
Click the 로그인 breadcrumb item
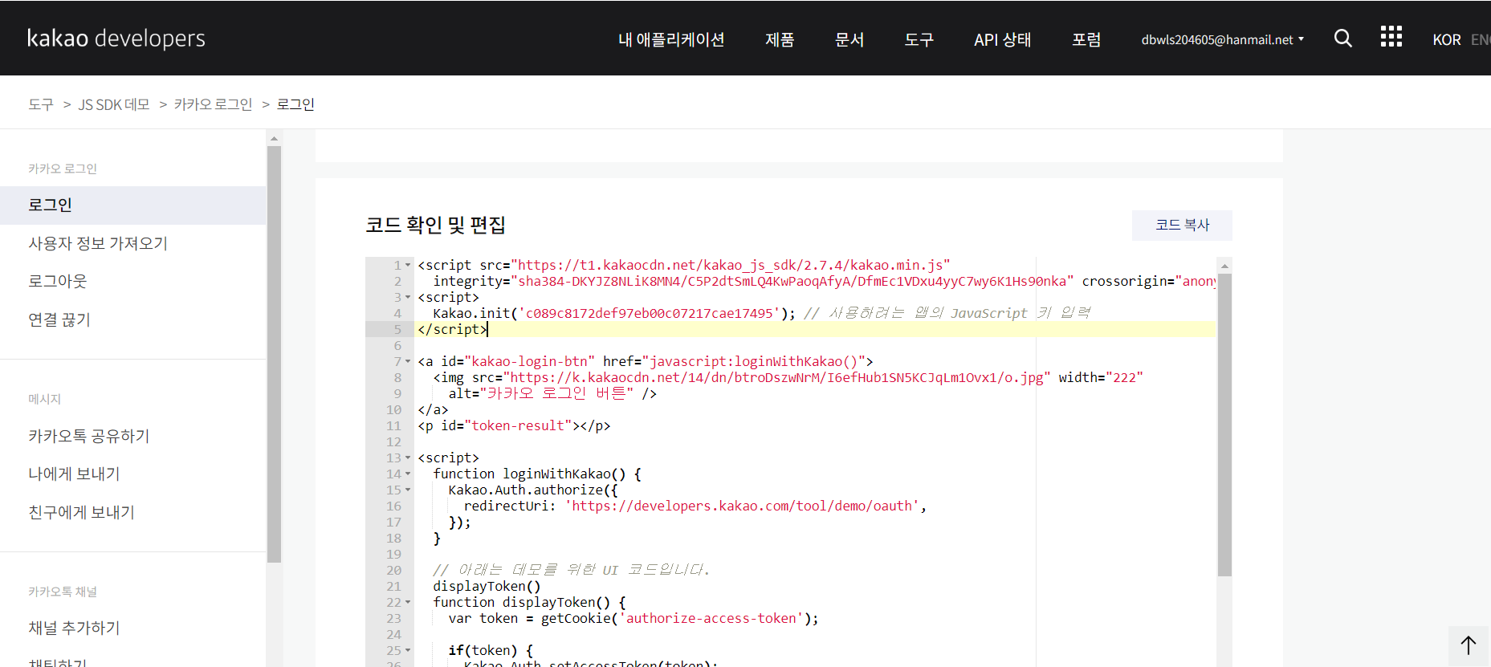[295, 104]
